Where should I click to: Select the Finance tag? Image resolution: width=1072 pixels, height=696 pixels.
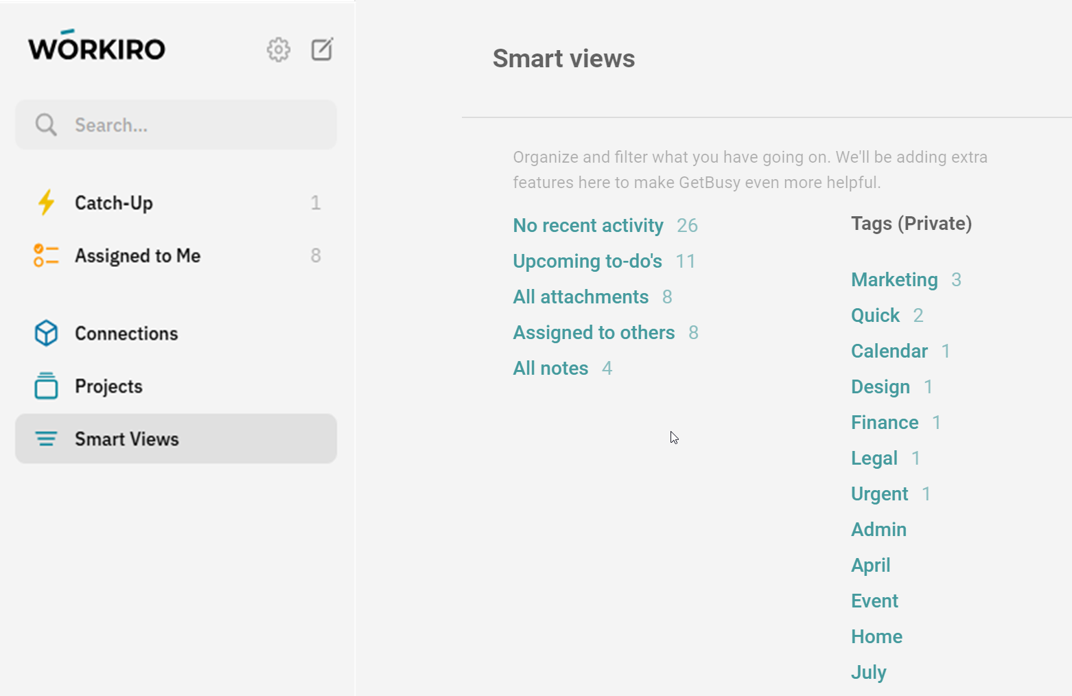[885, 423]
